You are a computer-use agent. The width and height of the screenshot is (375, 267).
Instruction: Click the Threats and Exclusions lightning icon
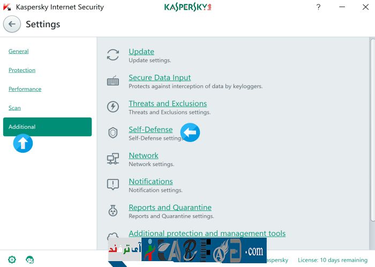[x=113, y=107]
